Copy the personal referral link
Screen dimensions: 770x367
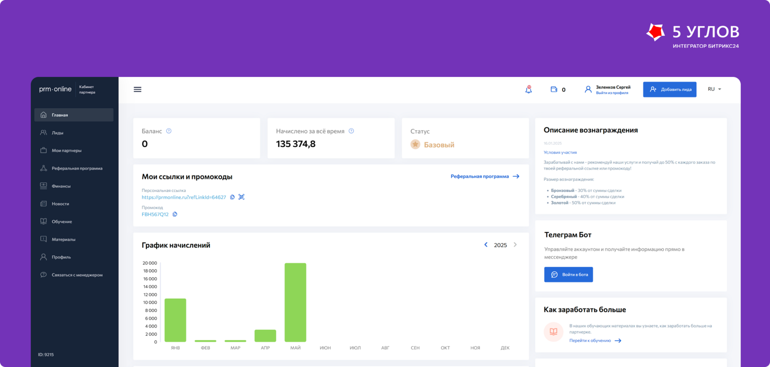pyautogui.click(x=232, y=197)
